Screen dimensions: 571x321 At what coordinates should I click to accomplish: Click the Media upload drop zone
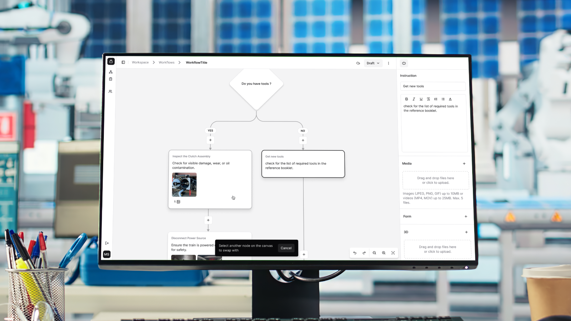435,180
